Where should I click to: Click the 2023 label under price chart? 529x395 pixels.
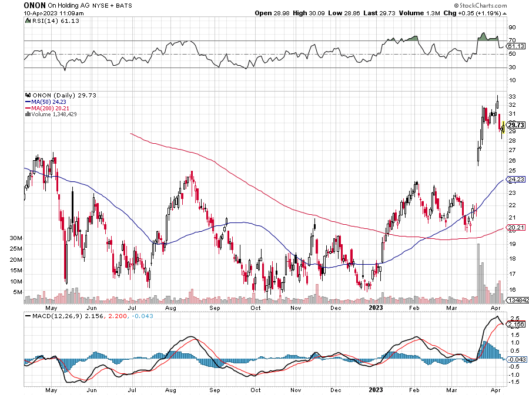(376, 308)
